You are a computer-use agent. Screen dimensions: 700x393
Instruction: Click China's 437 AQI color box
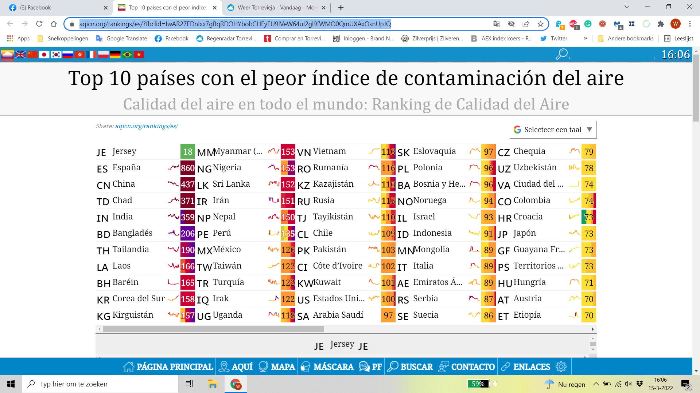pyautogui.click(x=187, y=184)
